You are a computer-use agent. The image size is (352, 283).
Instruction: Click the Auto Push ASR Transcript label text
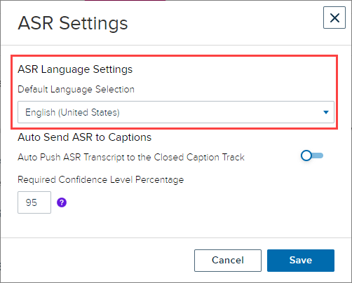131,158
